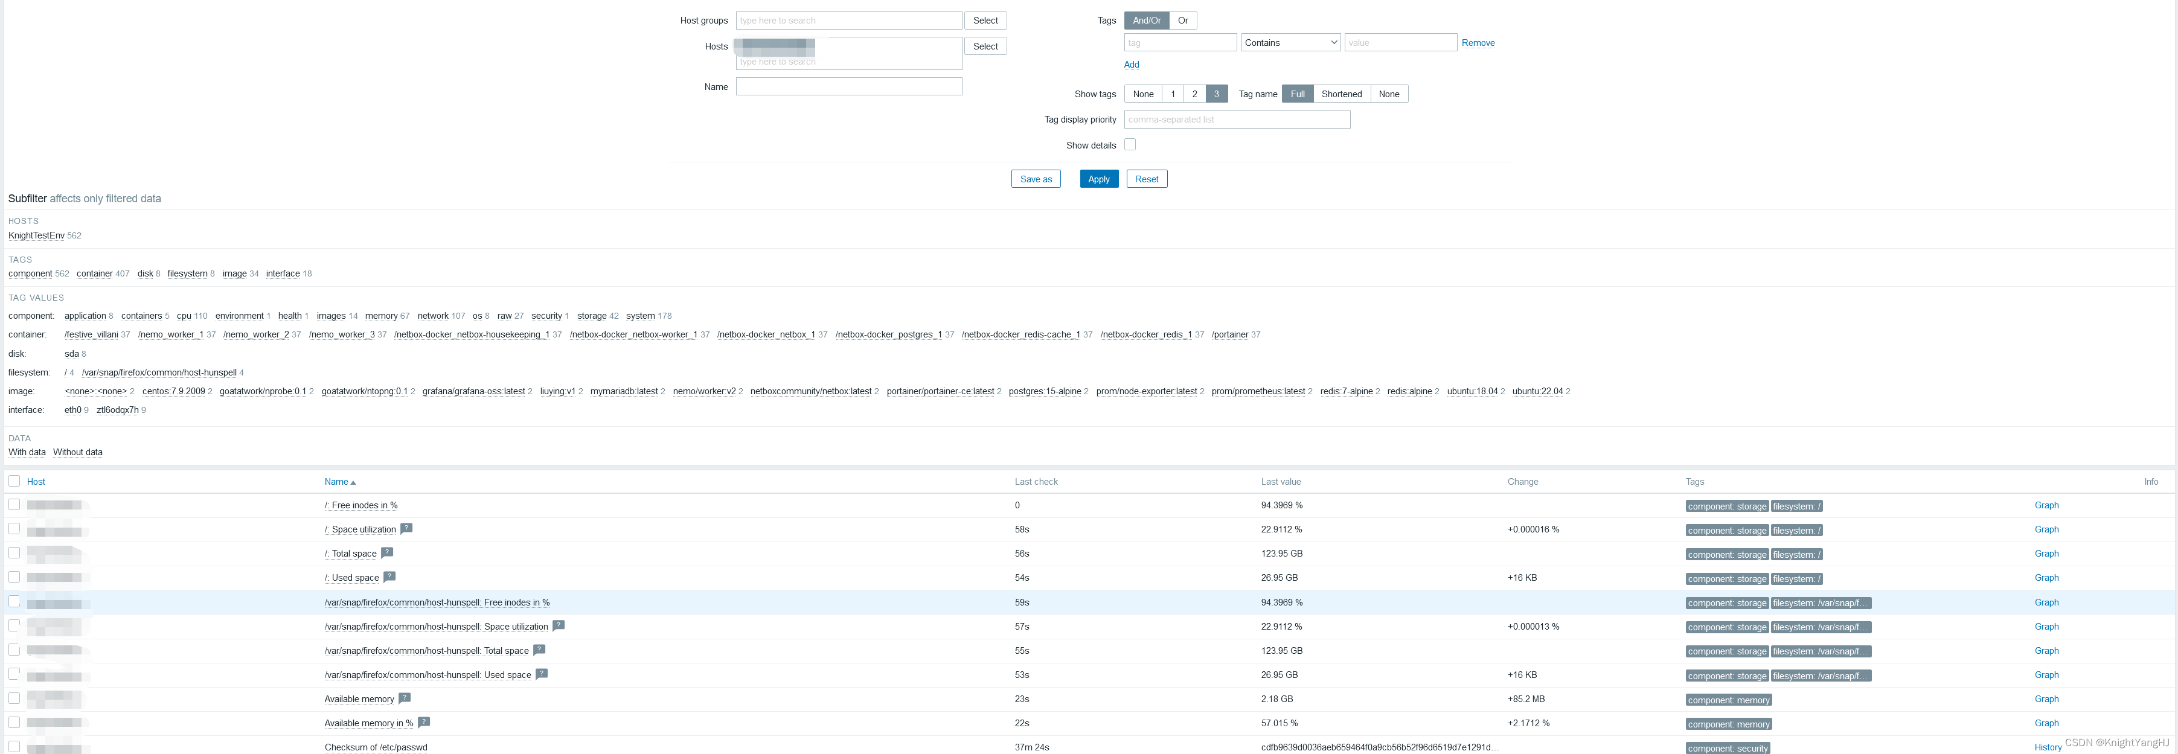Open the "Contains" operator dropdown
The height and width of the screenshot is (754, 2178).
coord(1290,42)
